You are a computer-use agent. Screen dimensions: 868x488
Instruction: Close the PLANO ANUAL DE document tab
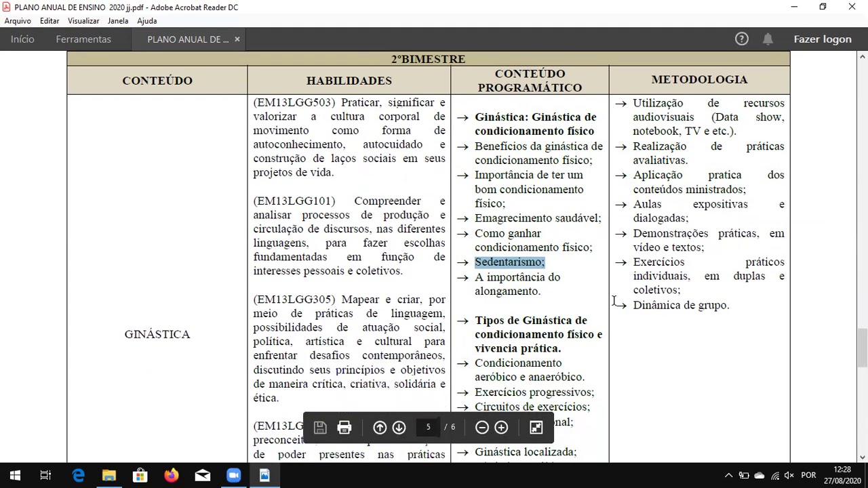pyautogui.click(x=237, y=39)
